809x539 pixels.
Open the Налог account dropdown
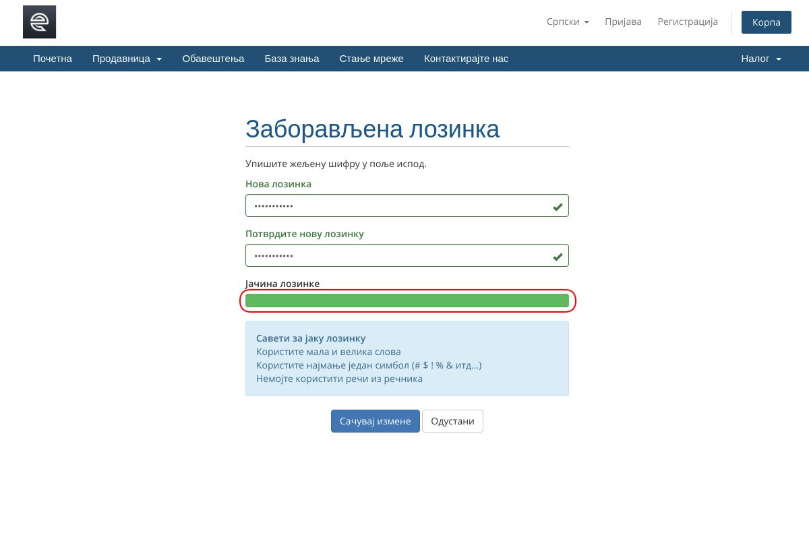tap(761, 59)
